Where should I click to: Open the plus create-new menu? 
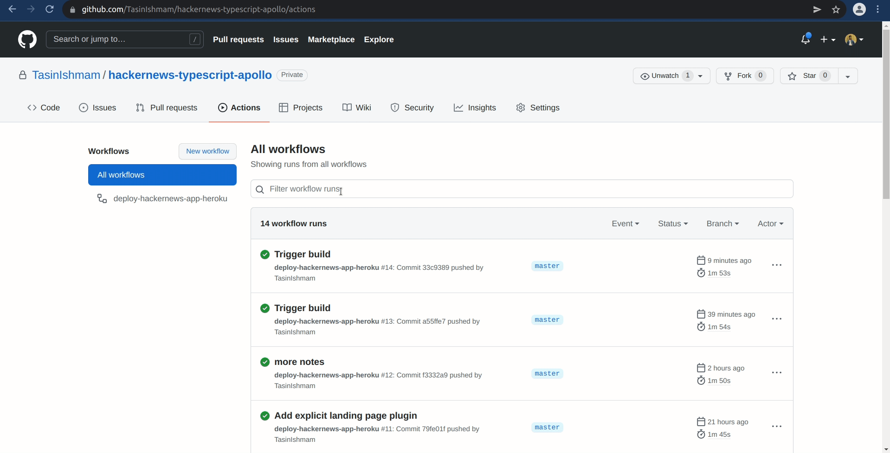point(828,39)
